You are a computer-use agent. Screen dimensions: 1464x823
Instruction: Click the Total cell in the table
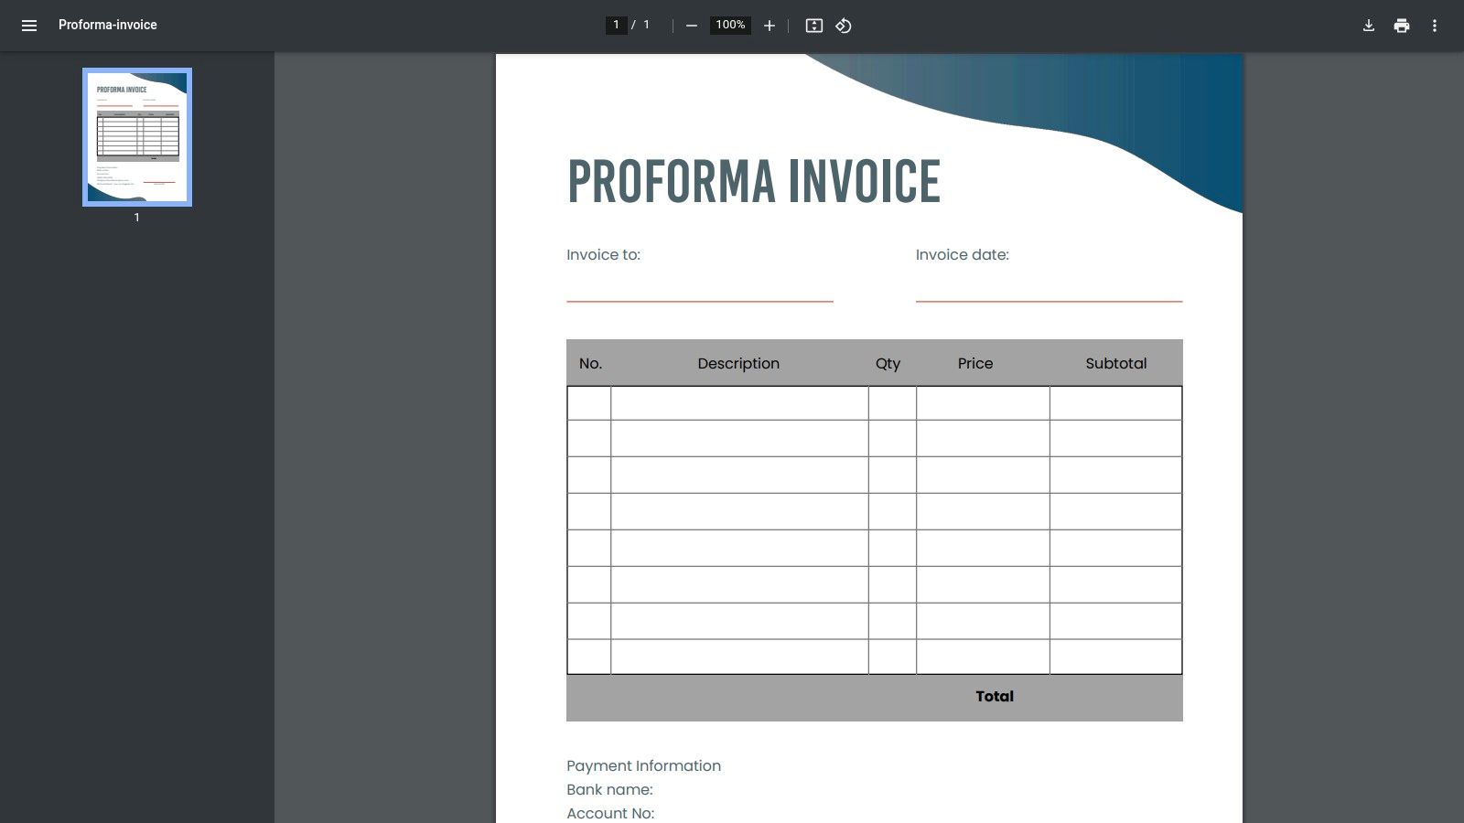pos(994,696)
